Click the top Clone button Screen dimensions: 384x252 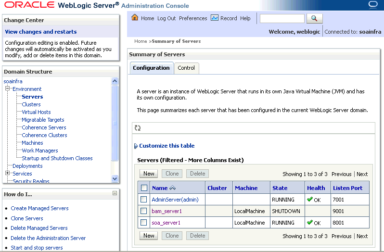point(172,174)
